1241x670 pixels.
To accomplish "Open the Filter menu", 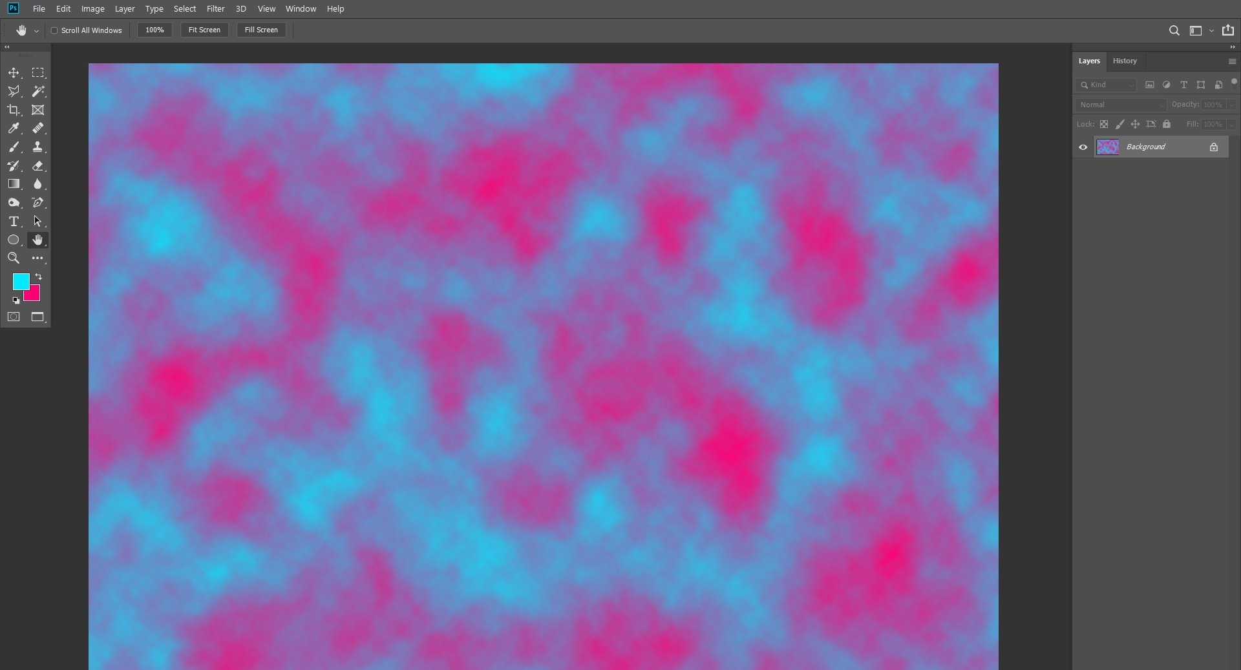I will pyautogui.click(x=215, y=8).
